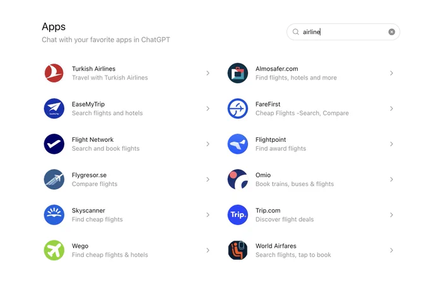Open the Turkish Airlines app icon
The width and height of the screenshot is (429, 295).
coord(54,73)
